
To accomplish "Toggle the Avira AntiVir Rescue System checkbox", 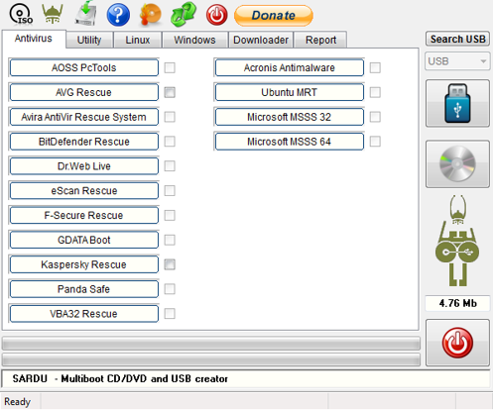I will click(x=170, y=117).
